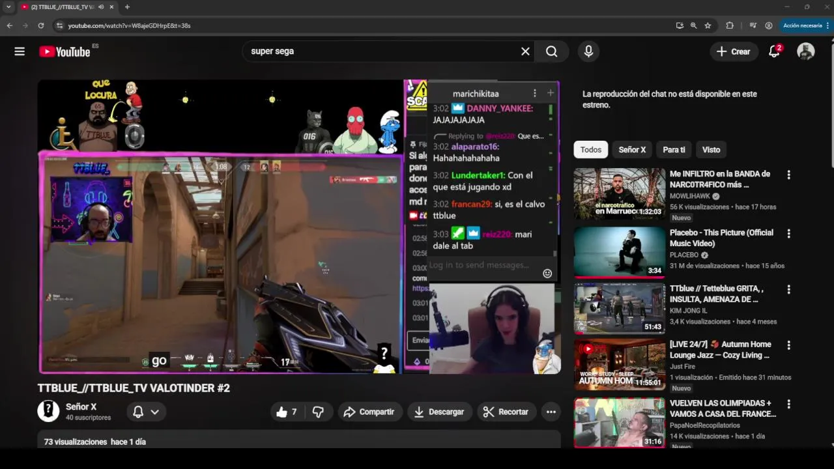Mute the tab audio speaker icon
The height and width of the screenshot is (469, 834).
[x=101, y=7]
